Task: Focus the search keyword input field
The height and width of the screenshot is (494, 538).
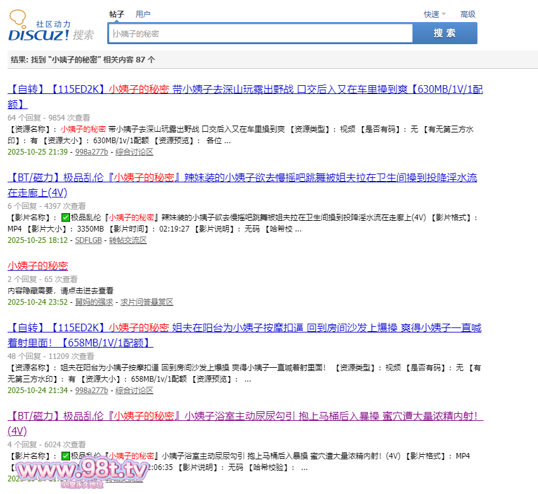Action: [260, 33]
